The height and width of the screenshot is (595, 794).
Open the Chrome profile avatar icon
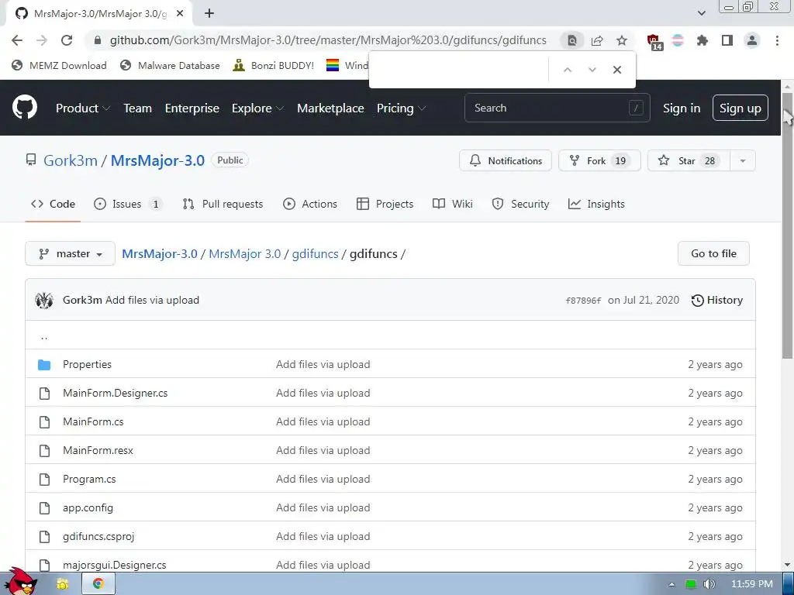point(752,40)
